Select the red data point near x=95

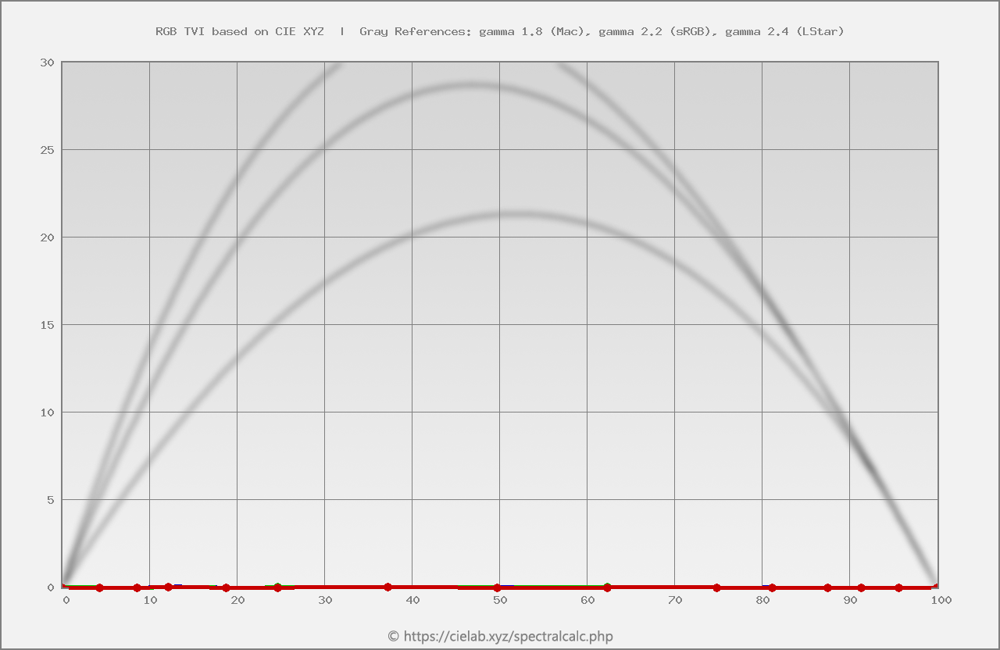[898, 587]
